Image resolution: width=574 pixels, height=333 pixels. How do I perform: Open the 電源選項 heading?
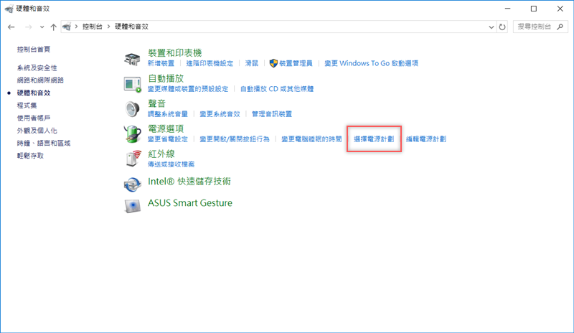coord(166,128)
